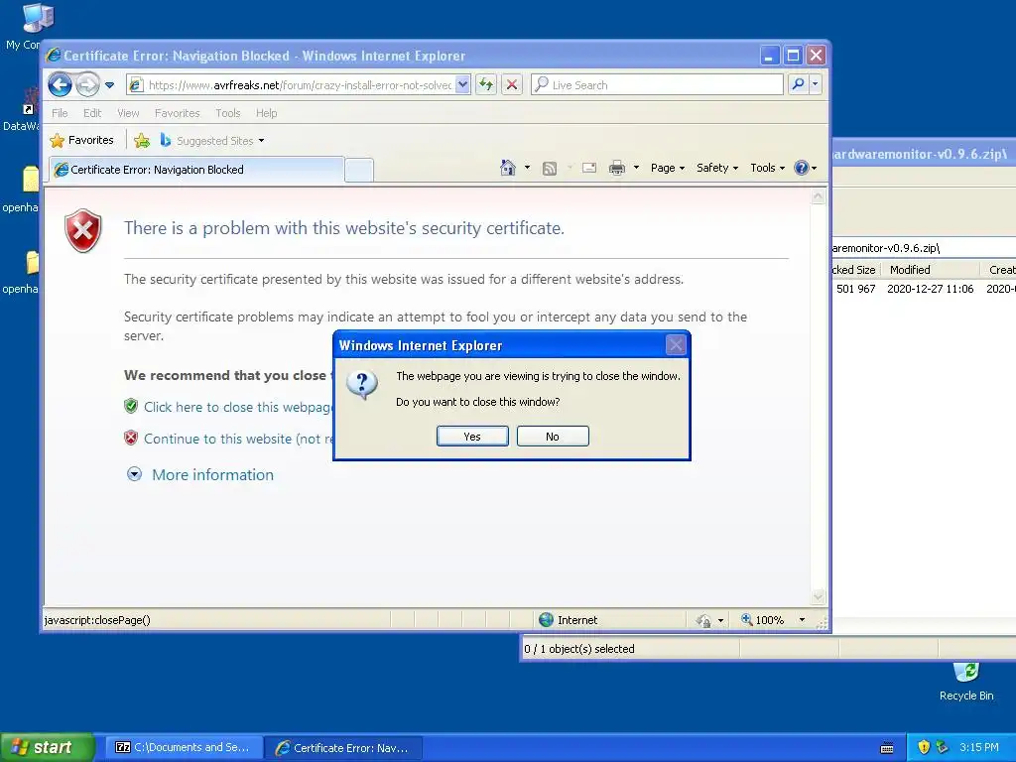
Task: Click the search magnifier button
Action: point(799,84)
